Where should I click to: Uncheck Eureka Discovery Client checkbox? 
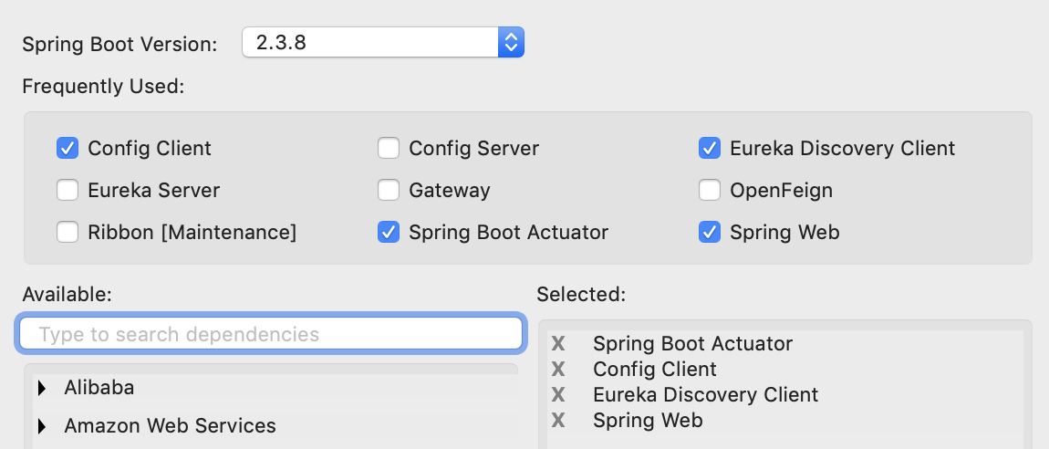tap(710, 148)
